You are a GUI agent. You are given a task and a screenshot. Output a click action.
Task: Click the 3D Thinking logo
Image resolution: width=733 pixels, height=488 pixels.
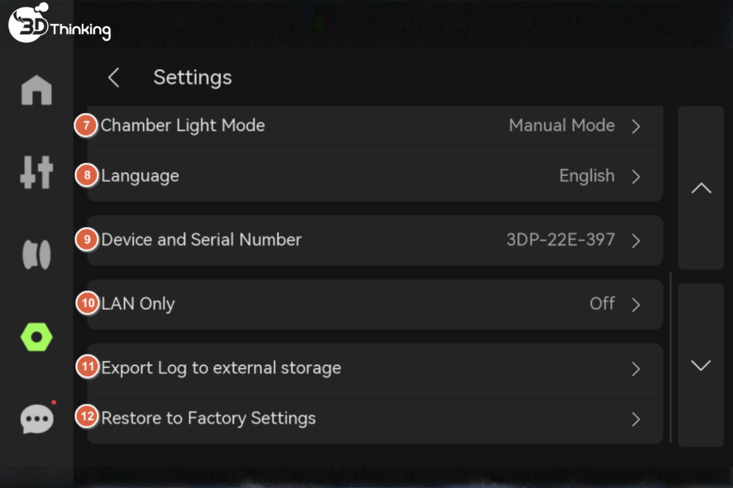[x=59, y=24]
